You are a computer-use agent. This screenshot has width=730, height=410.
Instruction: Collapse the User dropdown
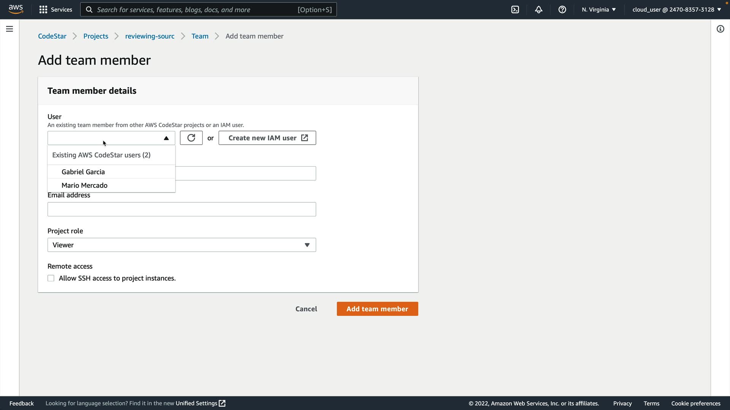pyautogui.click(x=166, y=138)
